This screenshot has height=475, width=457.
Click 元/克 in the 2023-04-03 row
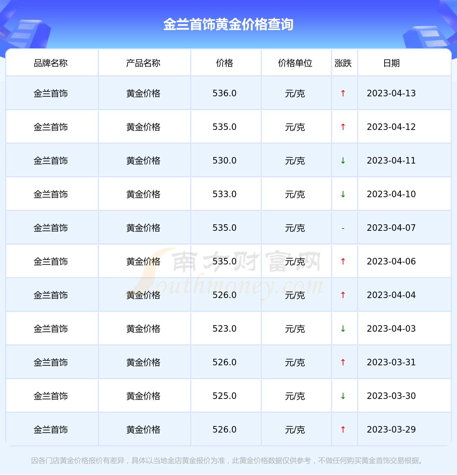pyautogui.click(x=295, y=329)
